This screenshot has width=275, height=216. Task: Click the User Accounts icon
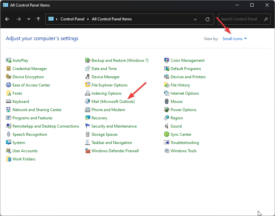point(9,151)
